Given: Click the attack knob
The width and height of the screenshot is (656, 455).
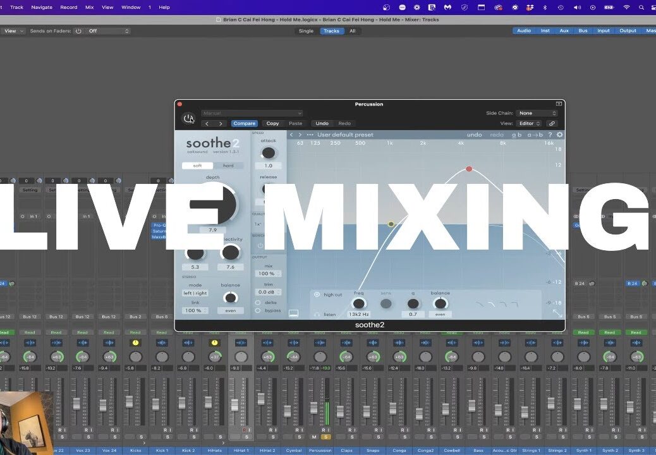Looking at the screenshot, I should pos(268,153).
